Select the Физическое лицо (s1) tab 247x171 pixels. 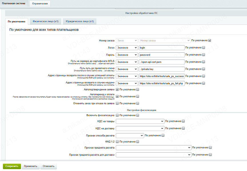coord(46,21)
